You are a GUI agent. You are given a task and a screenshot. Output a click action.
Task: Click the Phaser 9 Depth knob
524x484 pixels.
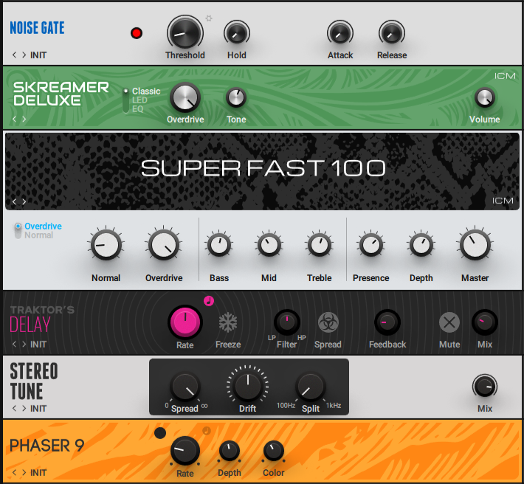(230, 451)
